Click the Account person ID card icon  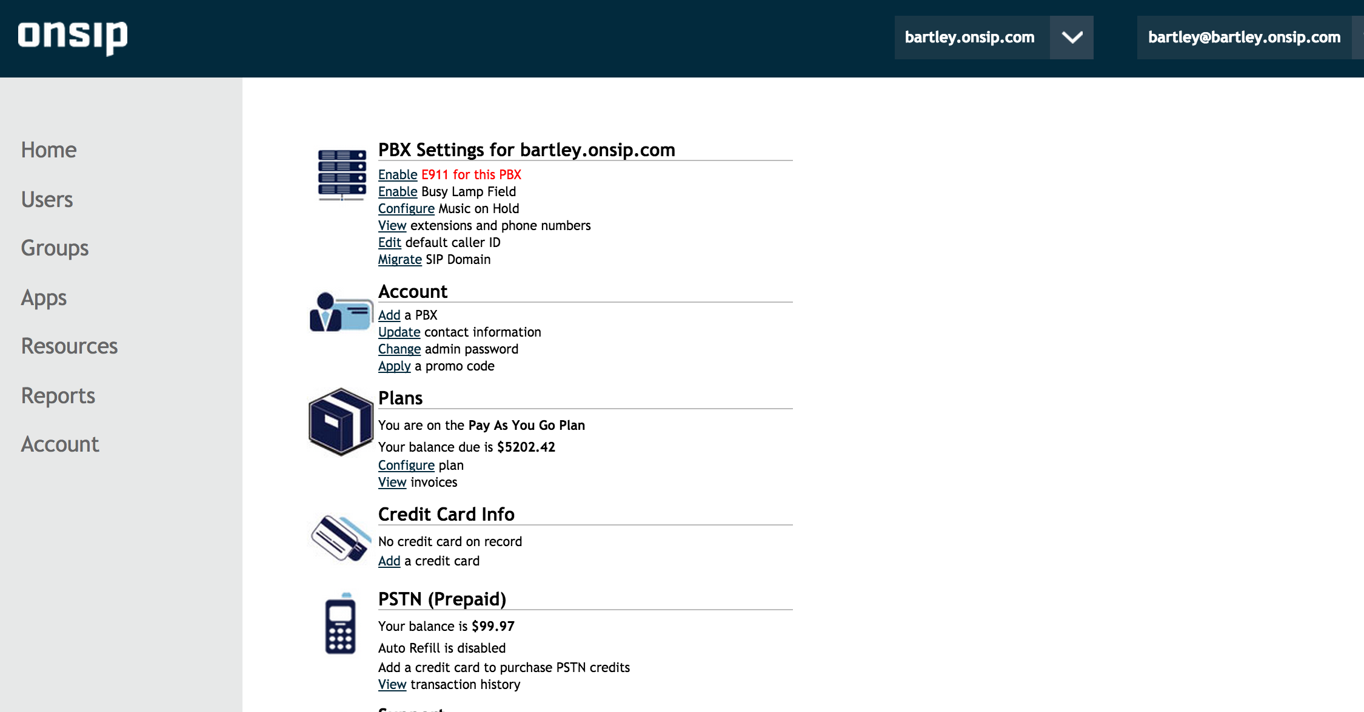[341, 312]
